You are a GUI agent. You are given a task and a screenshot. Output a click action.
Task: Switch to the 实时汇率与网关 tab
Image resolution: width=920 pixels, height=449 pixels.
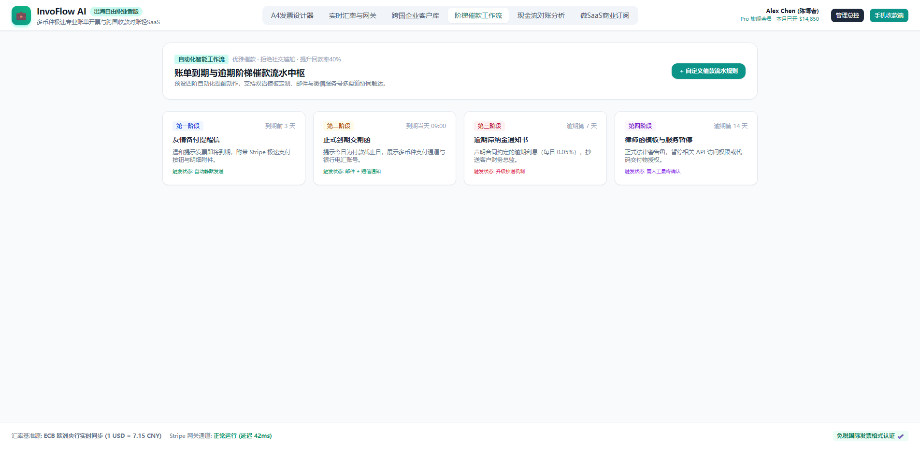[x=353, y=15]
